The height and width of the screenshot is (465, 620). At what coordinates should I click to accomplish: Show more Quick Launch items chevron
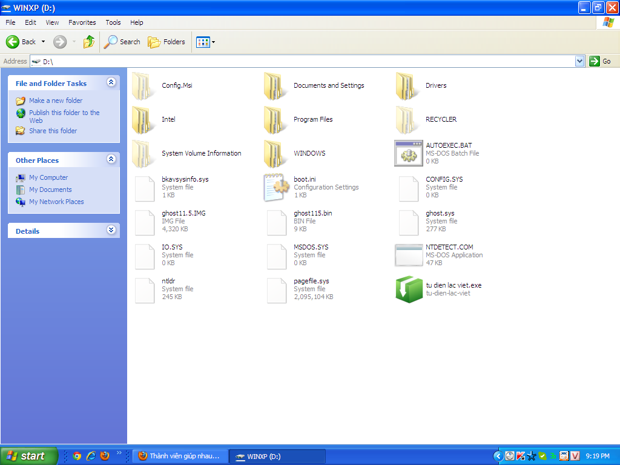tap(119, 453)
